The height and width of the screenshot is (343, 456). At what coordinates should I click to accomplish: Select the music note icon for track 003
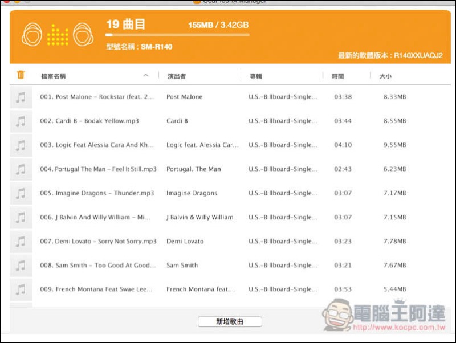point(21,145)
